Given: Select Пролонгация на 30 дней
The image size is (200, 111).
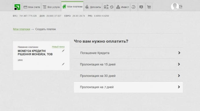Looking at the screenshot, I should click(x=128, y=76).
